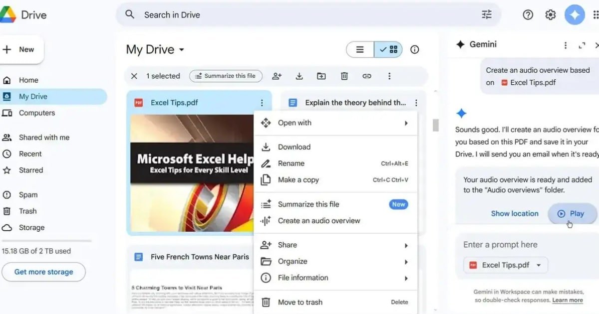The height and width of the screenshot is (314, 599).
Task: Click the PDF icon beside Excel Tips.pdf title
Action: (138, 103)
